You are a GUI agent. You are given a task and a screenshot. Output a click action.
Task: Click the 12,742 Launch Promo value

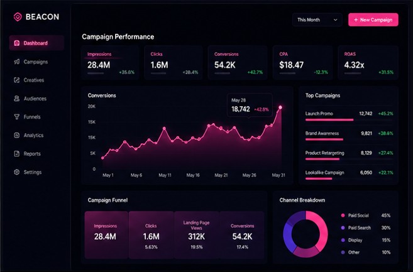(x=366, y=114)
